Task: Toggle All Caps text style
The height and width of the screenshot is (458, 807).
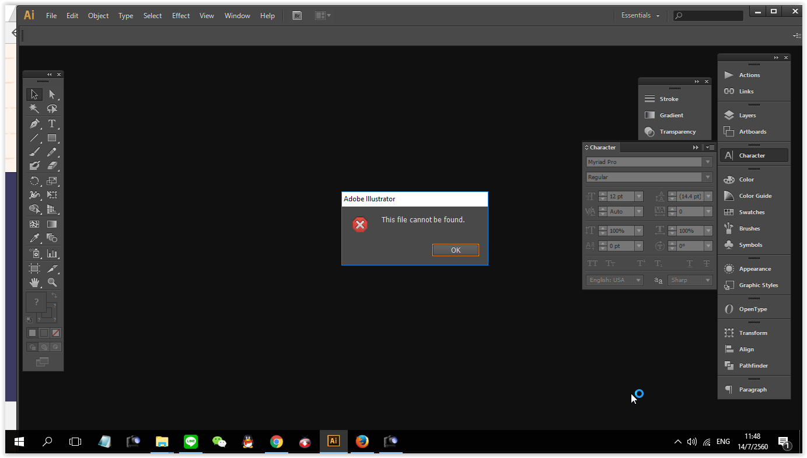Action: pyautogui.click(x=592, y=264)
